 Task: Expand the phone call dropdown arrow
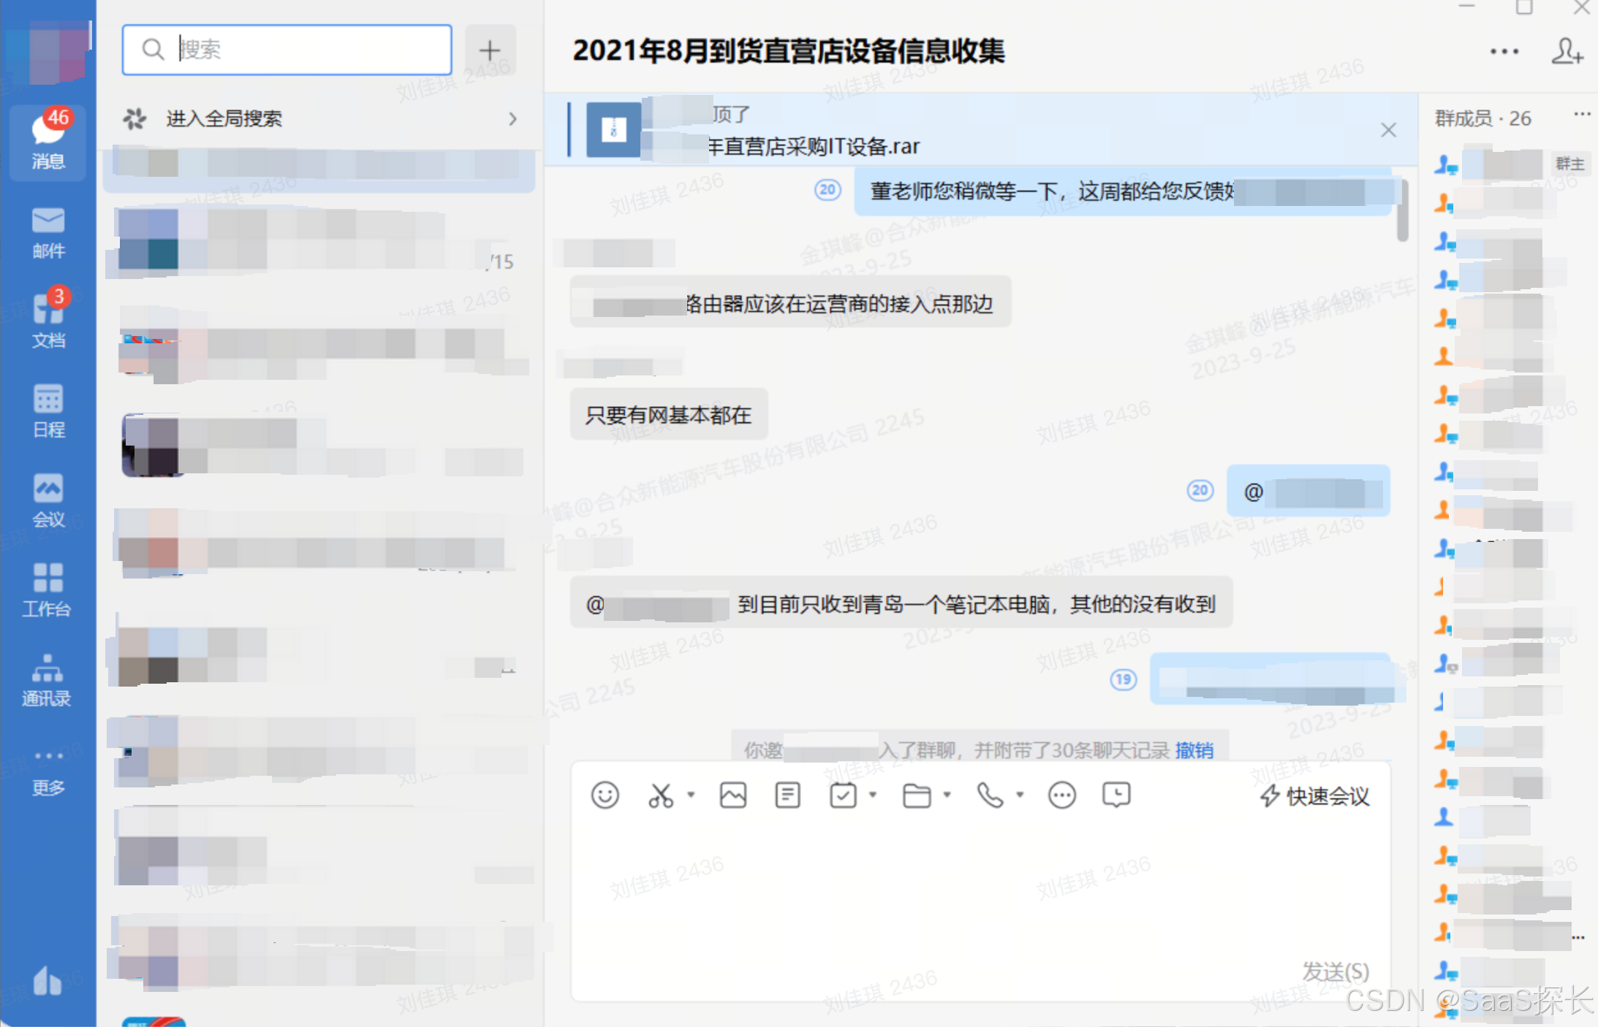pos(1020,795)
